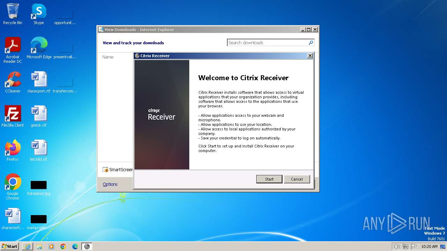Select the characterfi document icon

[13, 219]
